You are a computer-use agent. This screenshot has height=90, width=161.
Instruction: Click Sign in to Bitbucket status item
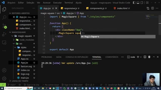(72, 85)
